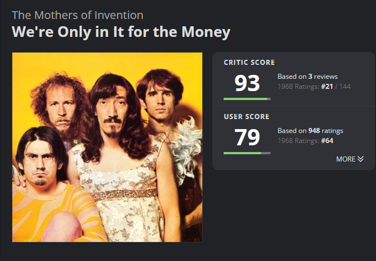Click the user score of 79

tap(247, 137)
